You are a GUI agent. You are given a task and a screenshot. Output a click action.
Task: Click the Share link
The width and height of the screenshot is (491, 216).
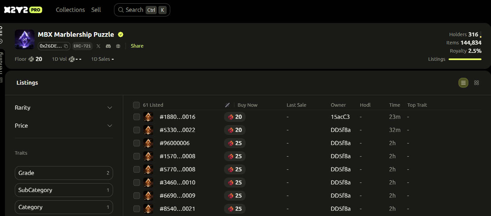point(137,46)
